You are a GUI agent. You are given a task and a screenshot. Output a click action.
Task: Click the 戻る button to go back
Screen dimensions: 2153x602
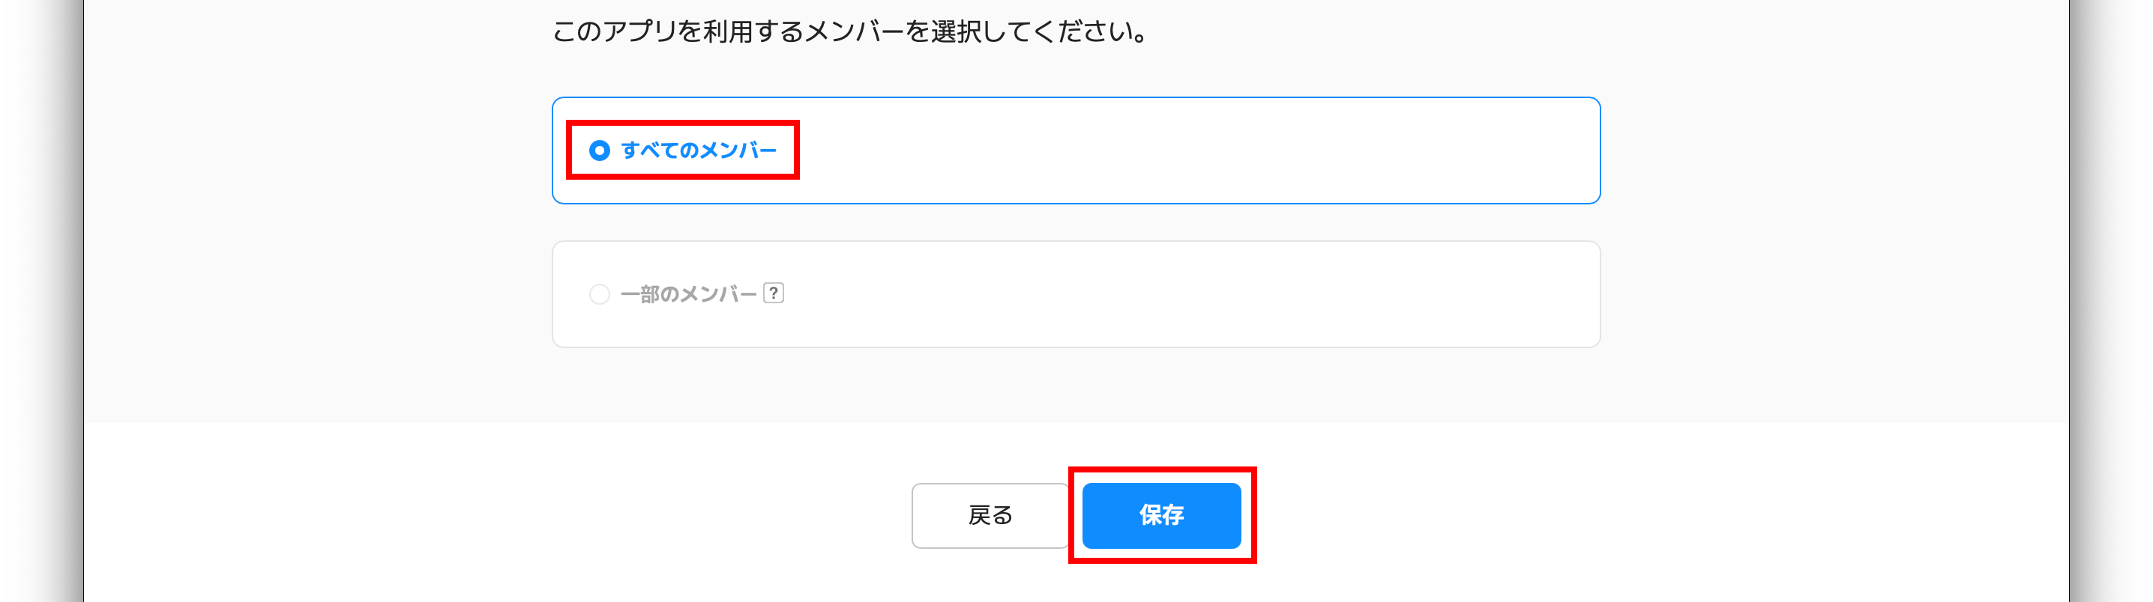(x=990, y=515)
